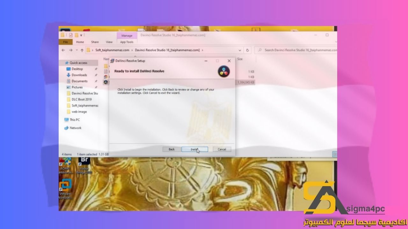The width and height of the screenshot is (408, 229).
Task: Click the Install button in setup wizard
Action: (195, 149)
